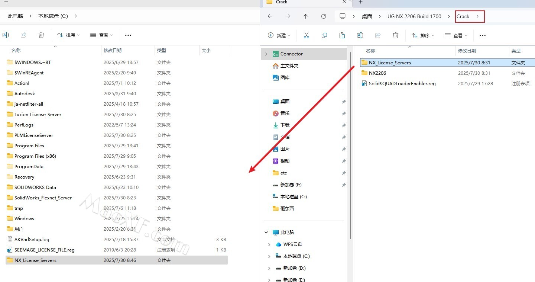This screenshot has height=282, width=535.
Task: Select the Luxion_License_Server folder
Action: [x=117, y=115]
